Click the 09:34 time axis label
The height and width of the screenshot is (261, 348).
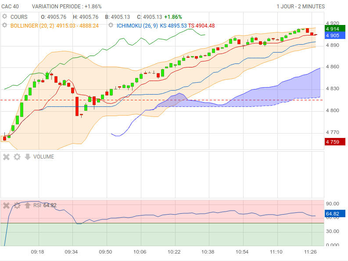click(x=71, y=252)
